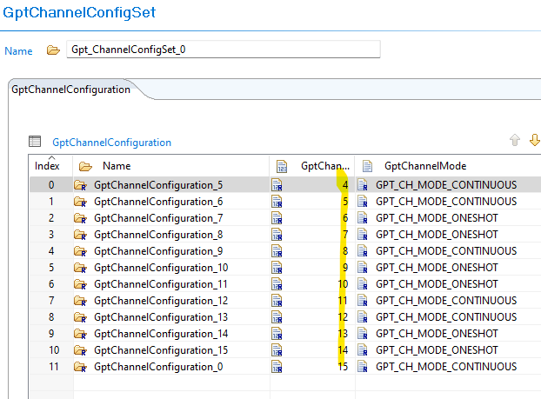Click channel ID value 8 cell
The height and width of the screenshot is (399, 541).
point(312,251)
